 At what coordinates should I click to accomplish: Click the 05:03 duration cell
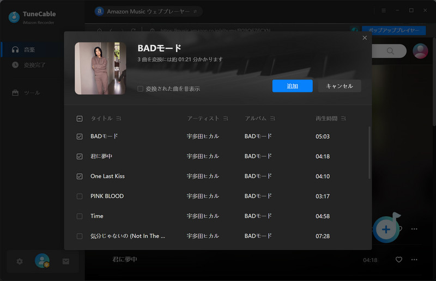pos(323,136)
